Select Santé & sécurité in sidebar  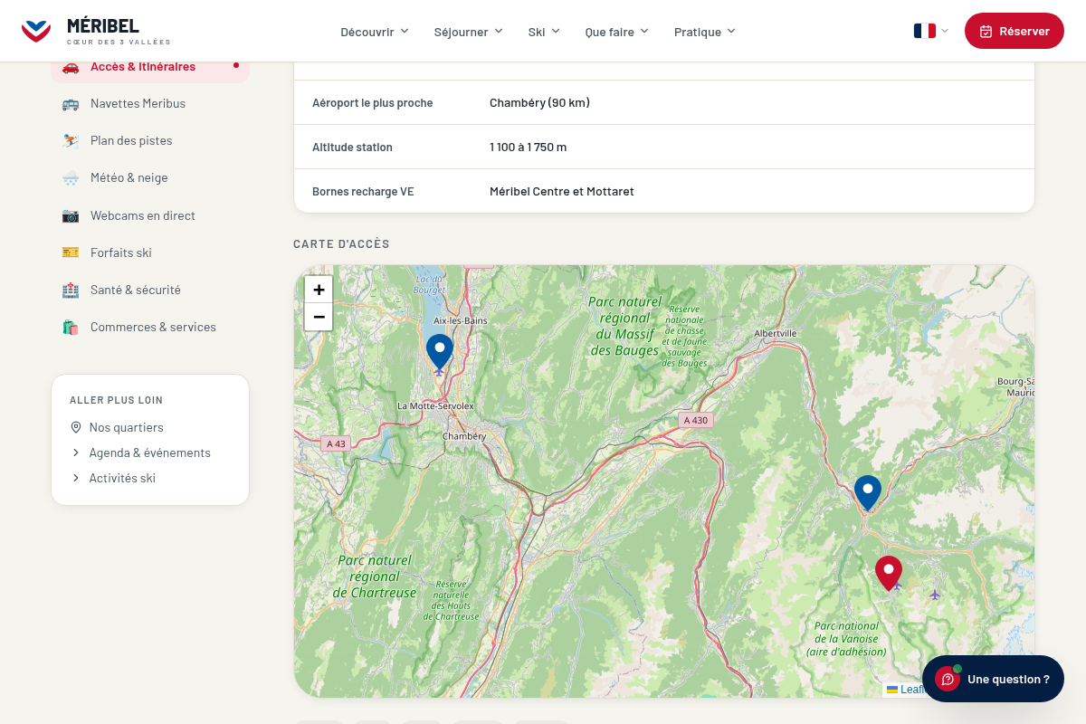click(x=150, y=290)
